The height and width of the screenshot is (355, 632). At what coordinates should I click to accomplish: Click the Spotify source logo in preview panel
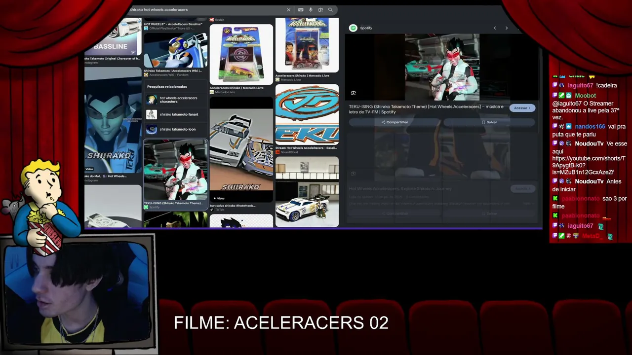(353, 28)
